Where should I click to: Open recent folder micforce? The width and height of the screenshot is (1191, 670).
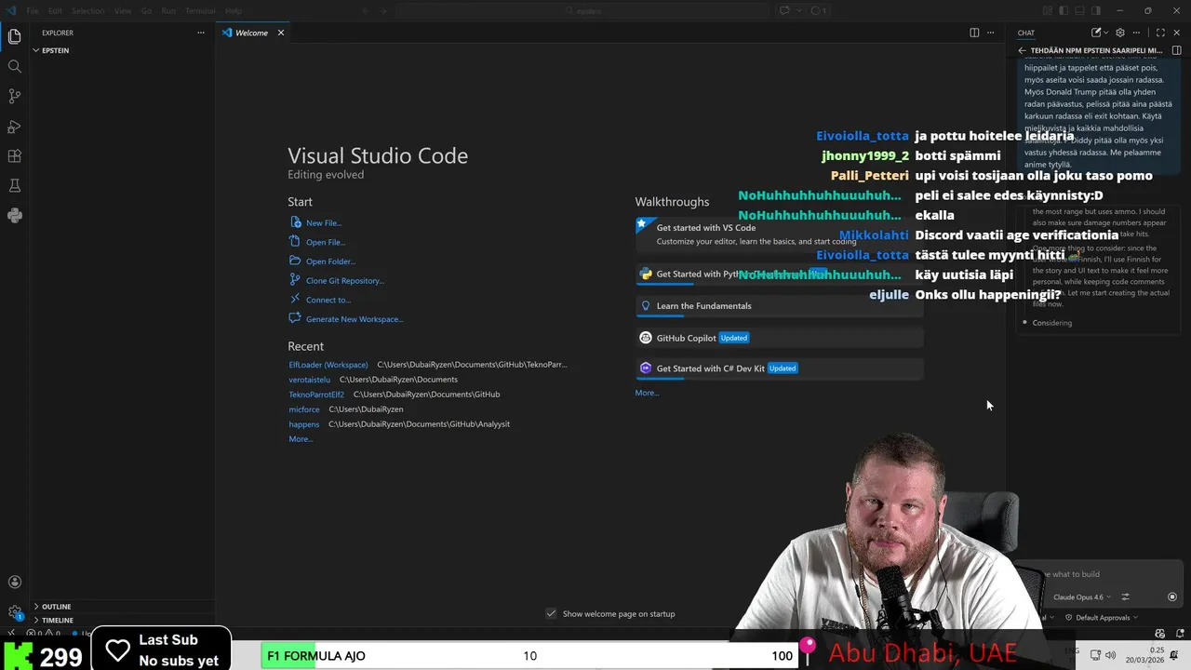pos(304,409)
